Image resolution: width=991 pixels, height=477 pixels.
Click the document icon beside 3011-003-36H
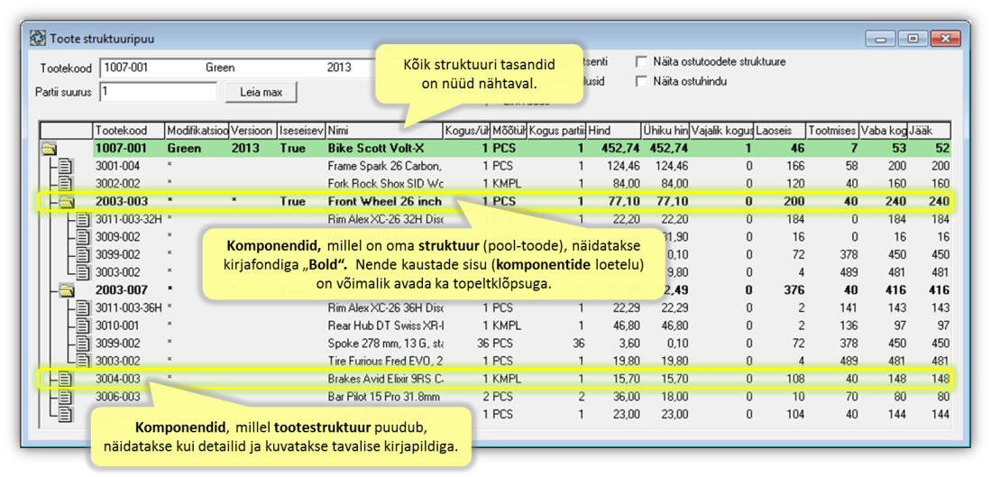84,307
